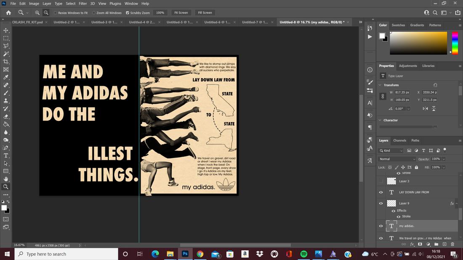463x260 pixels.
Task: Collapse the Transform section
Action: click(380, 85)
